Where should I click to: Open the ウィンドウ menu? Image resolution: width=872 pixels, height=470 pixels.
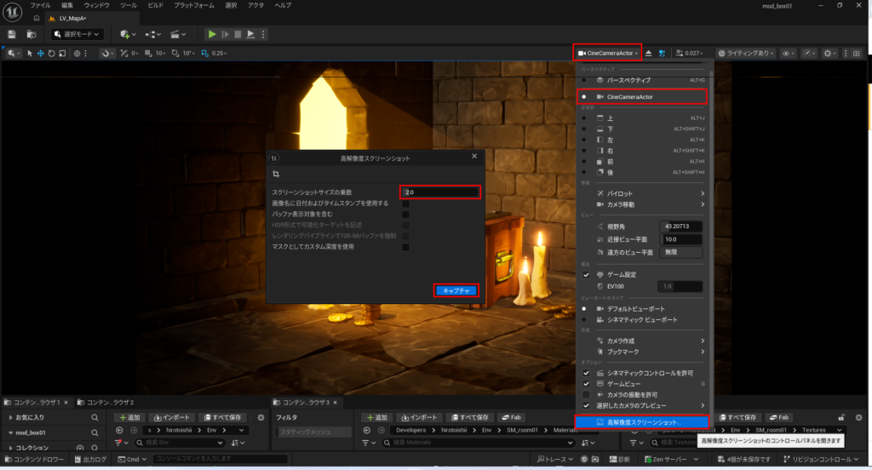(x=96, y=6)
